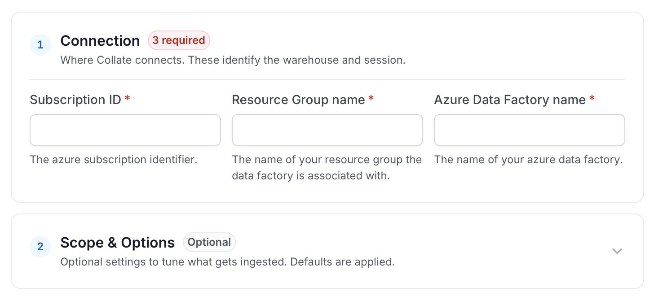The image size is (654, 296).
Task: Click the Subscription ID input field
Action: 125,130
